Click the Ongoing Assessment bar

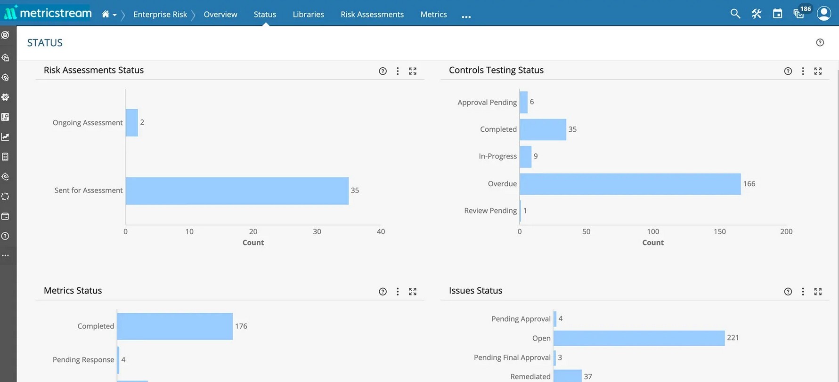point(132,123)
